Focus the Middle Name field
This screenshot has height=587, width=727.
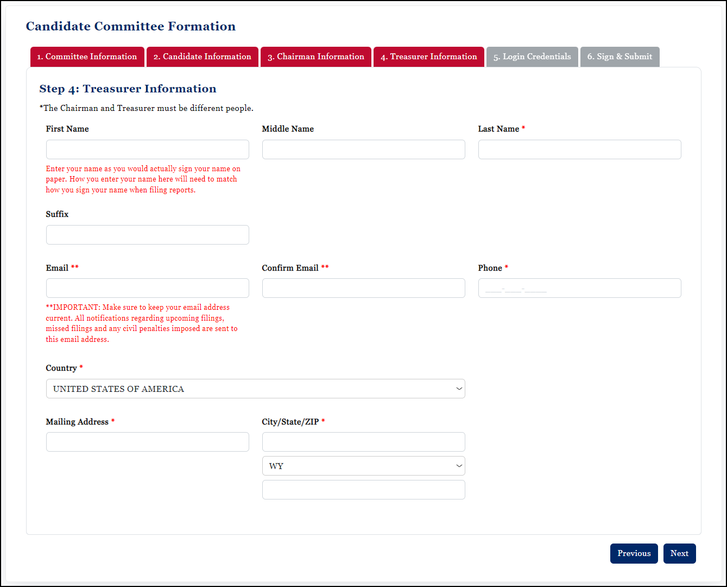[x=363, y=149]
